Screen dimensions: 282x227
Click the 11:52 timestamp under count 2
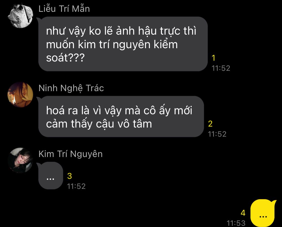click(x=217, y=134)
